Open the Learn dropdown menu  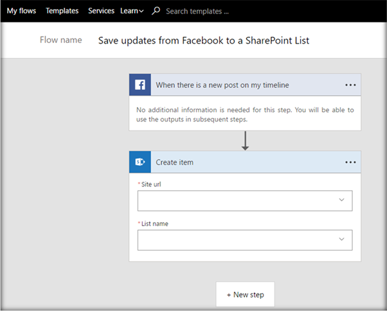point(132,11)
